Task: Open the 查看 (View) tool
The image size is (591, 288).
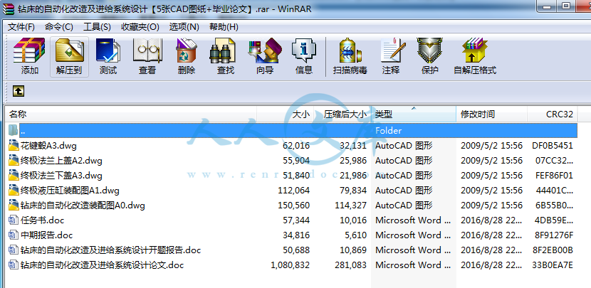Action: [147, 56]
